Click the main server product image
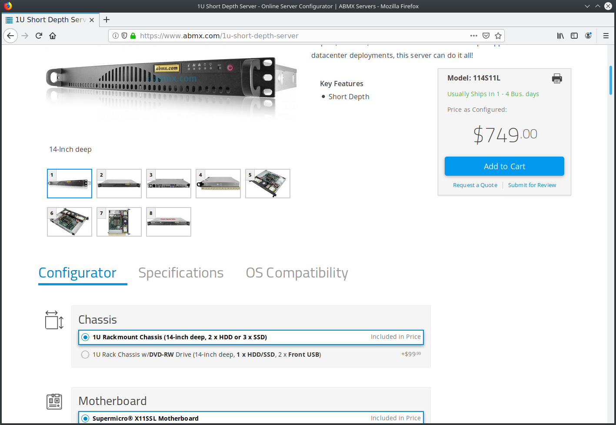The width and height of the screenshot is (616, 425). point(172,87)
